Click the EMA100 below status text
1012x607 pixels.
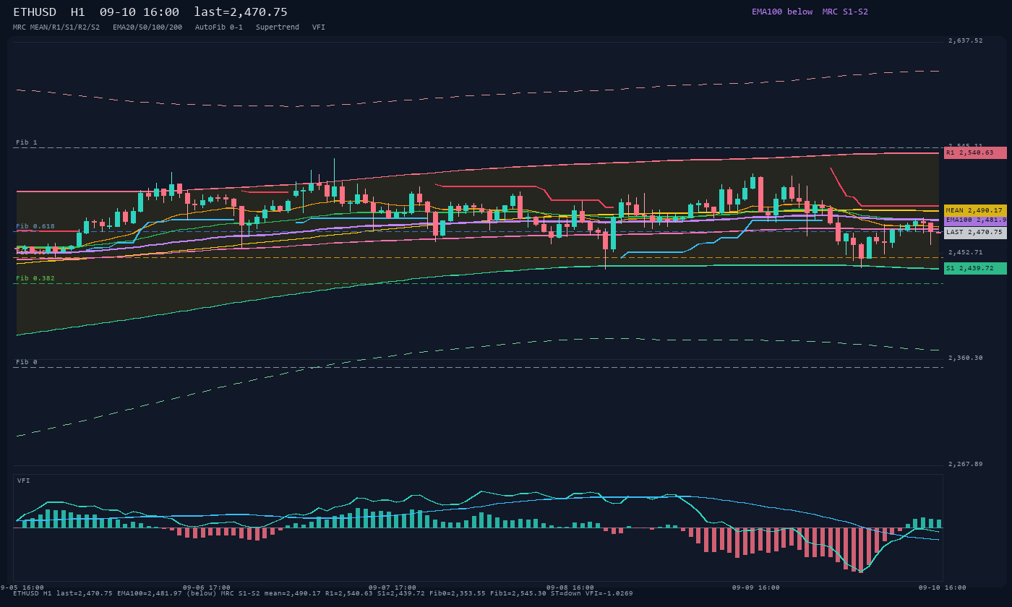782,12
